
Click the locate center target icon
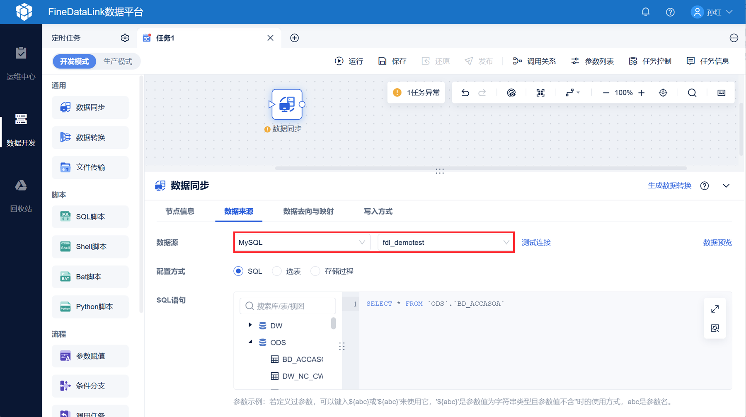[x=663, y=93]
